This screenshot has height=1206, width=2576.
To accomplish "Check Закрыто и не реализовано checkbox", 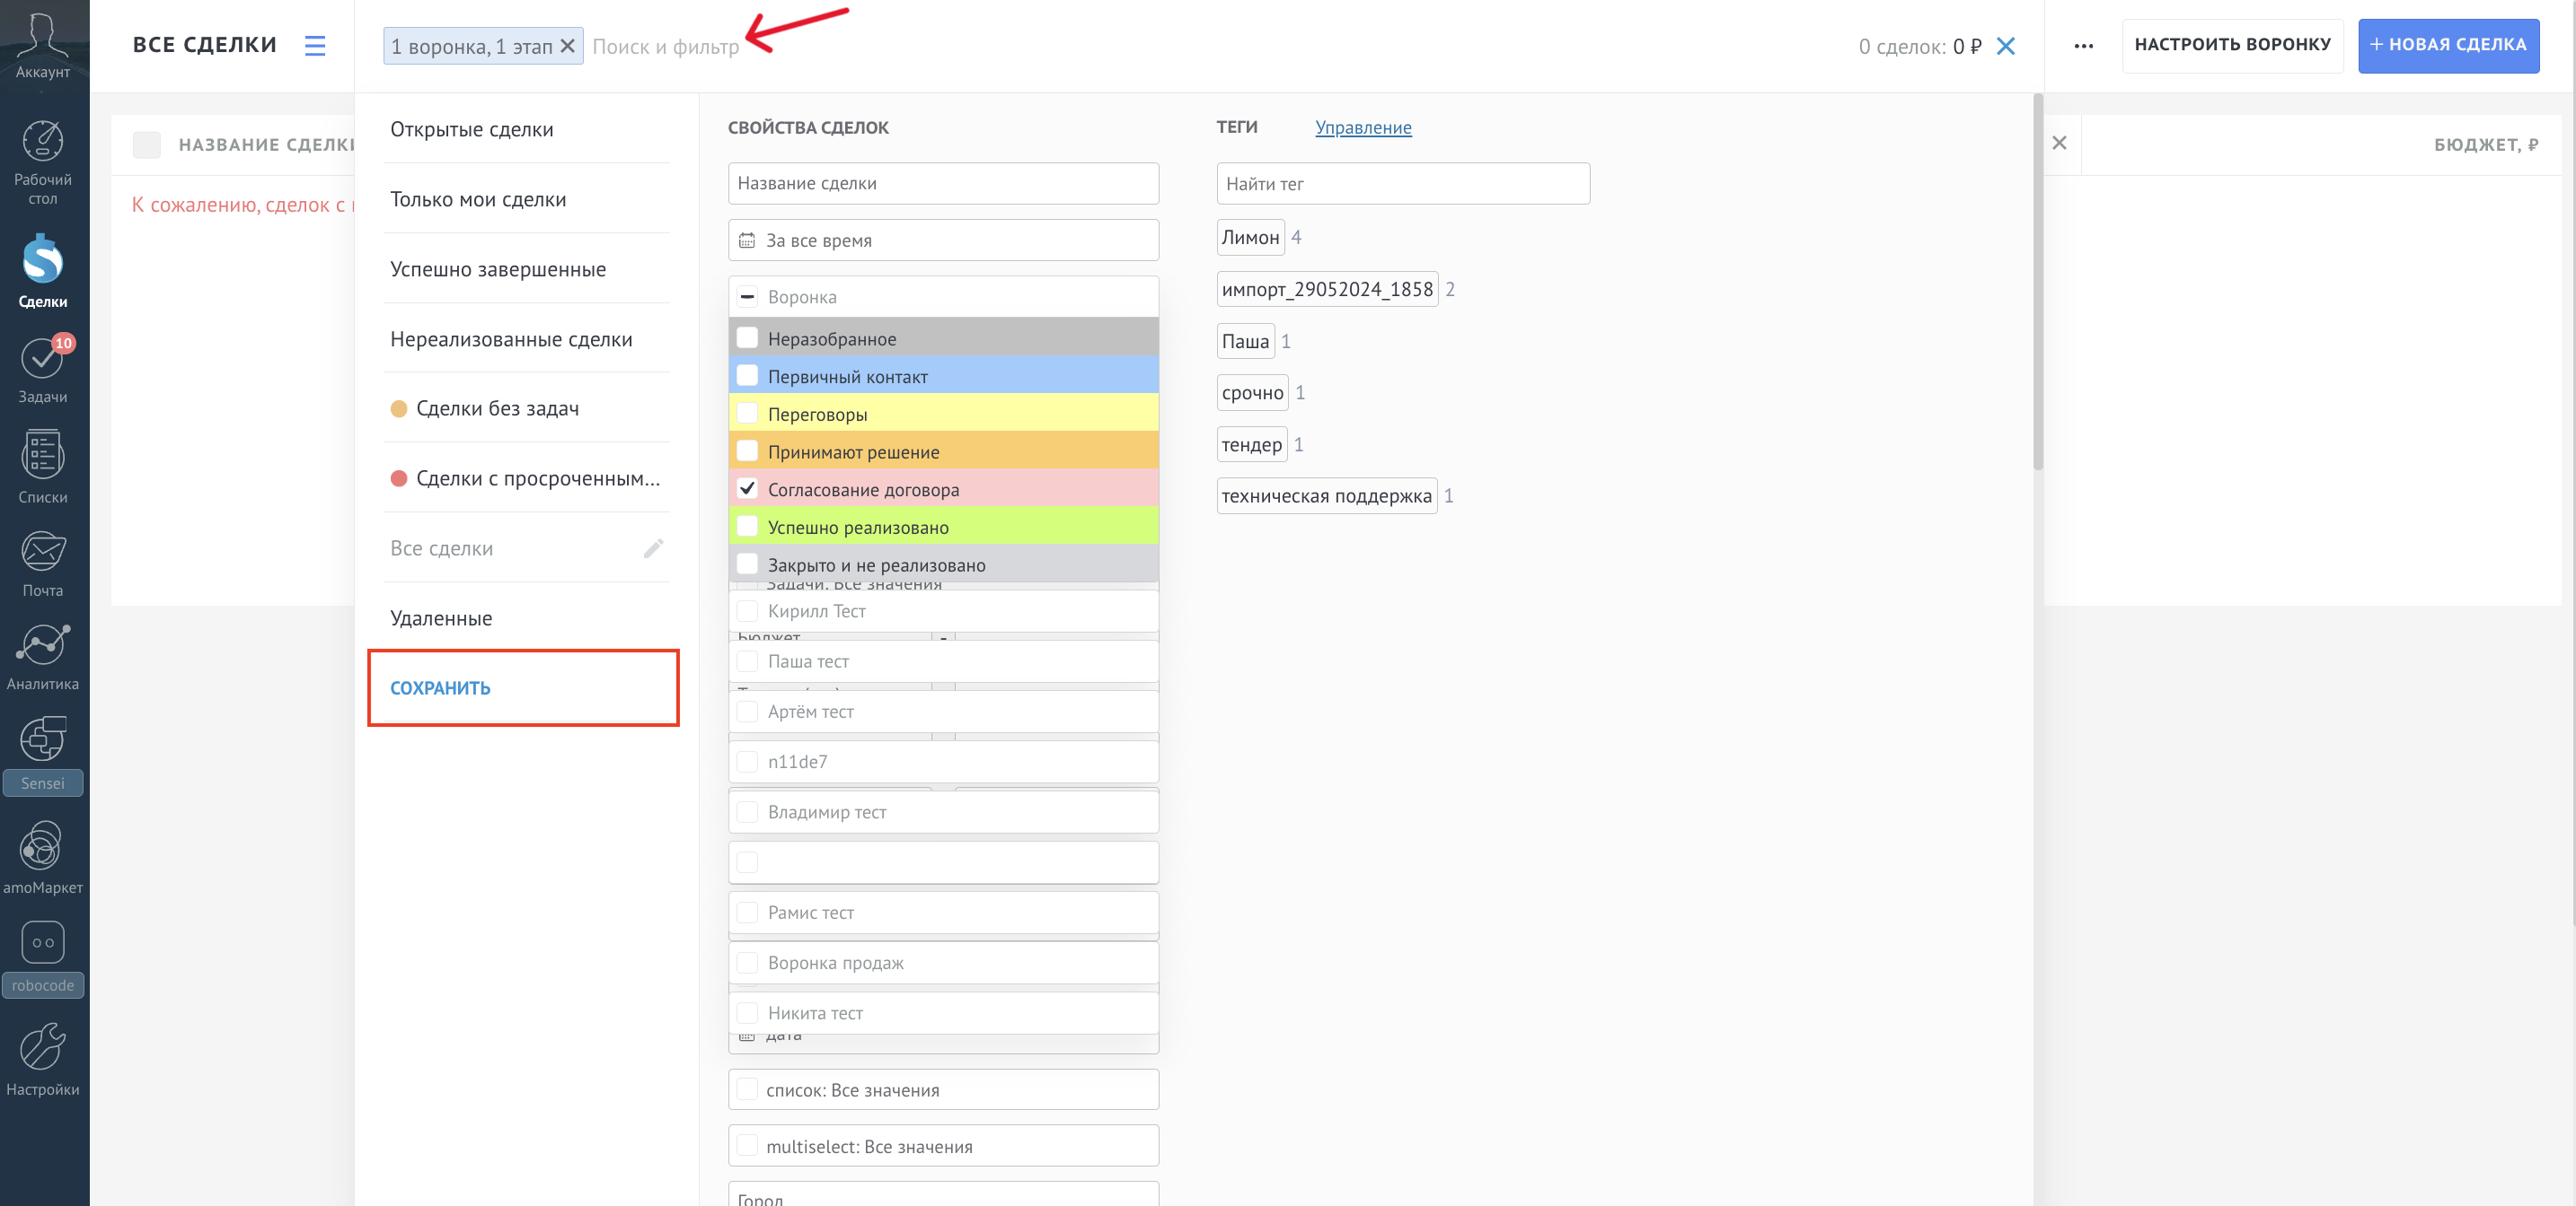I will pyautogui.click(x=747, y=564).
